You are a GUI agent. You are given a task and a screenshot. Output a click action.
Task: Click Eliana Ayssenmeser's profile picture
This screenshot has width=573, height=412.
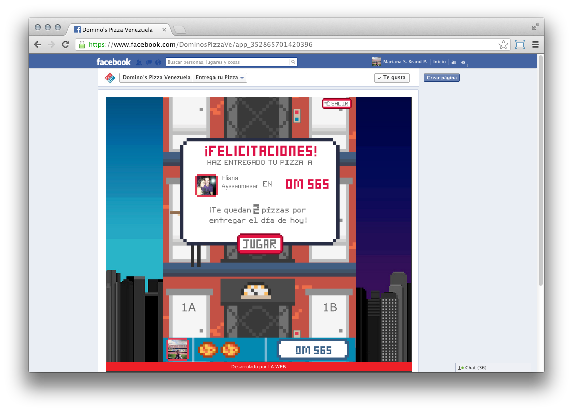coord(206,185)
